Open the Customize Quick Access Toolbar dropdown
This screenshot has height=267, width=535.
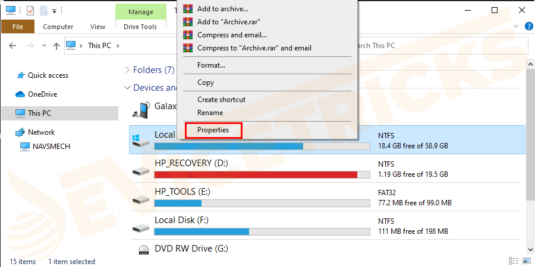point(55,11)
